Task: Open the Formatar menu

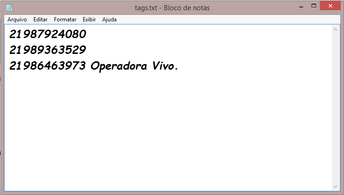Action: [65, 19]
